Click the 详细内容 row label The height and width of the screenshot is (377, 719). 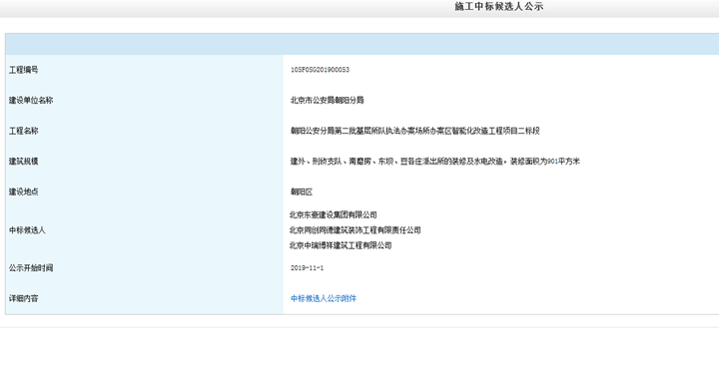(23, 298)
